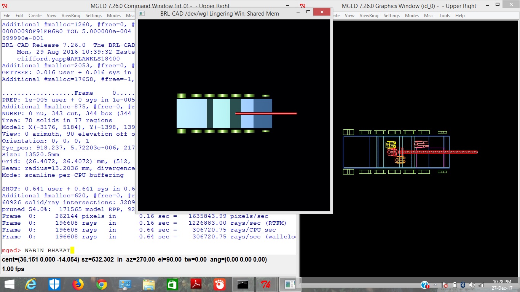
Task: Click 'Mode: scanline-per-CPU buffering' output line
Action: (x=63, y=175)
